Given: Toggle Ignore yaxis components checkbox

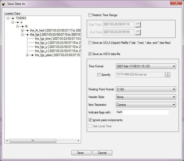Looking at the screenshot, I should pos(90,120).
